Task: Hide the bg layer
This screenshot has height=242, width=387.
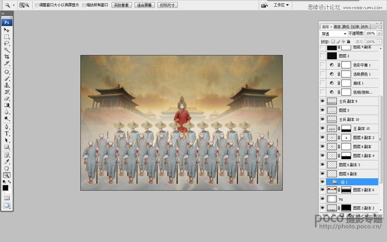Action: tap(322, 199)
